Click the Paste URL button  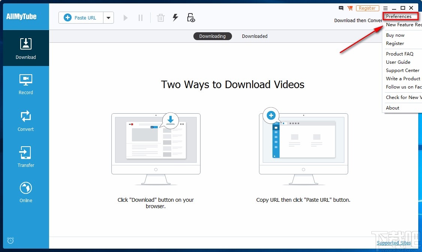[81, 18]
